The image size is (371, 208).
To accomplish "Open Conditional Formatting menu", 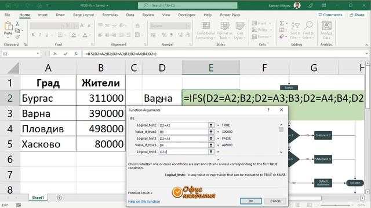I will coord(206,31).
